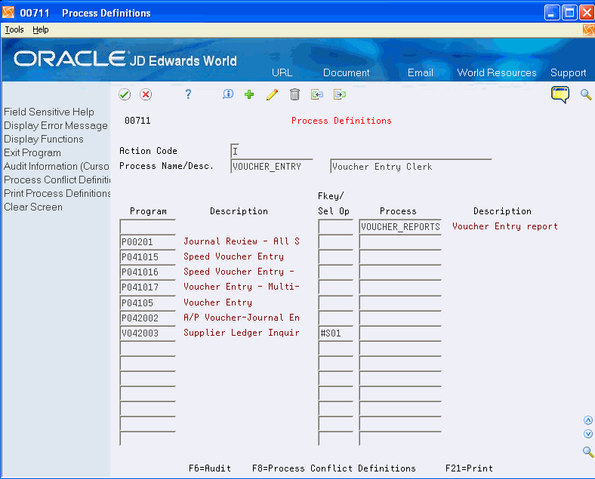
Task: Select Audit Information in sidebar
Action: pyautogui.click(x=57, y=167)
